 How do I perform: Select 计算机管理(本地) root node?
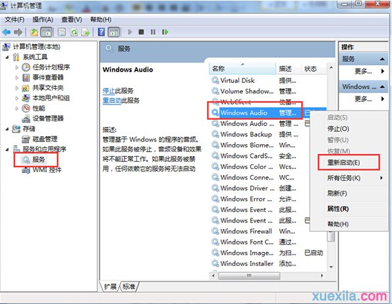point(36,47)
